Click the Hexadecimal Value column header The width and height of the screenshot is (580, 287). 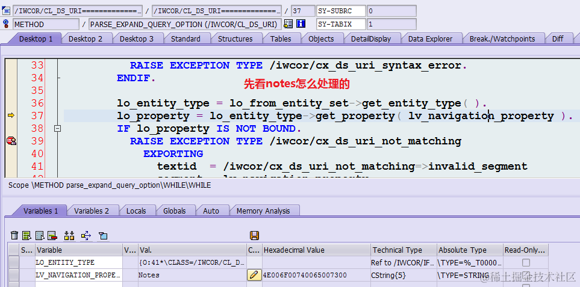click(316, 250)
